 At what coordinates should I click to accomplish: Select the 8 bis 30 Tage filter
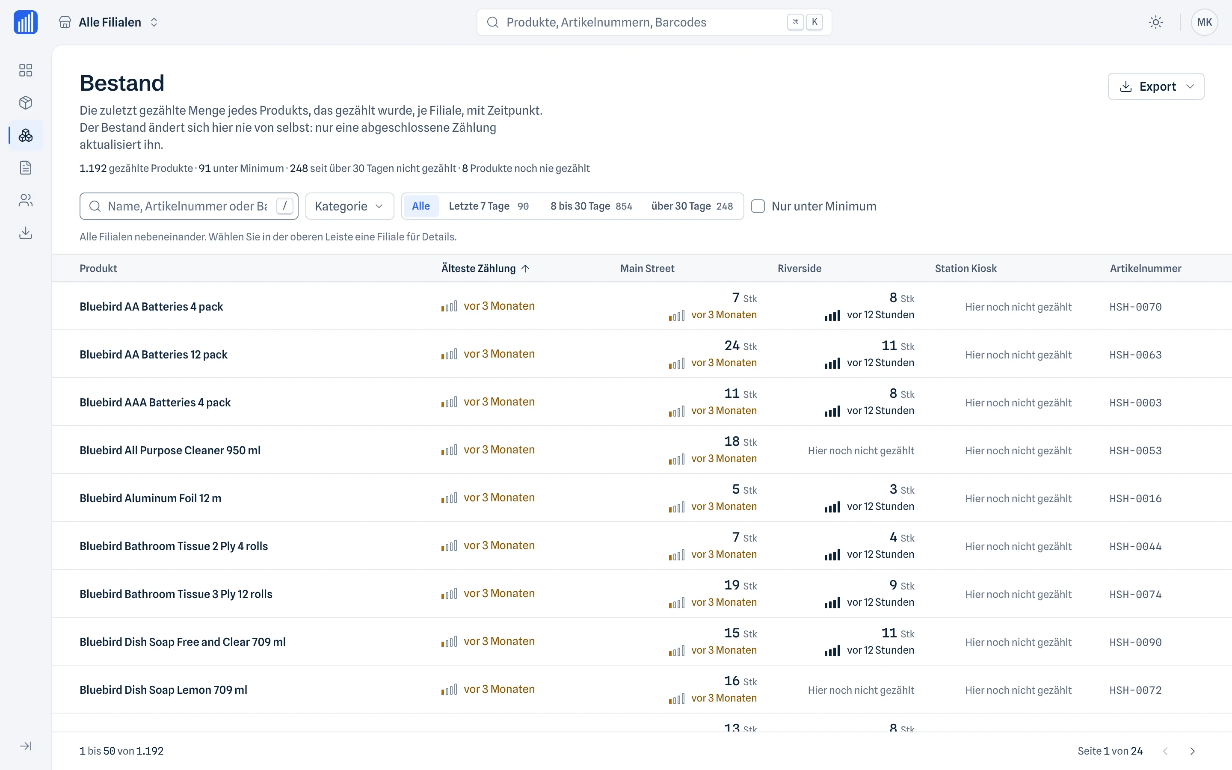coord(591,206)
